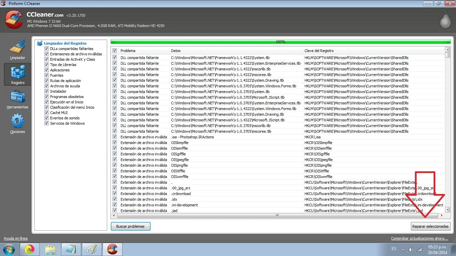Open the file explorer folder on taskbar
Image resolution: width=456 pixels, height=256 pixels.
(50, 249)
